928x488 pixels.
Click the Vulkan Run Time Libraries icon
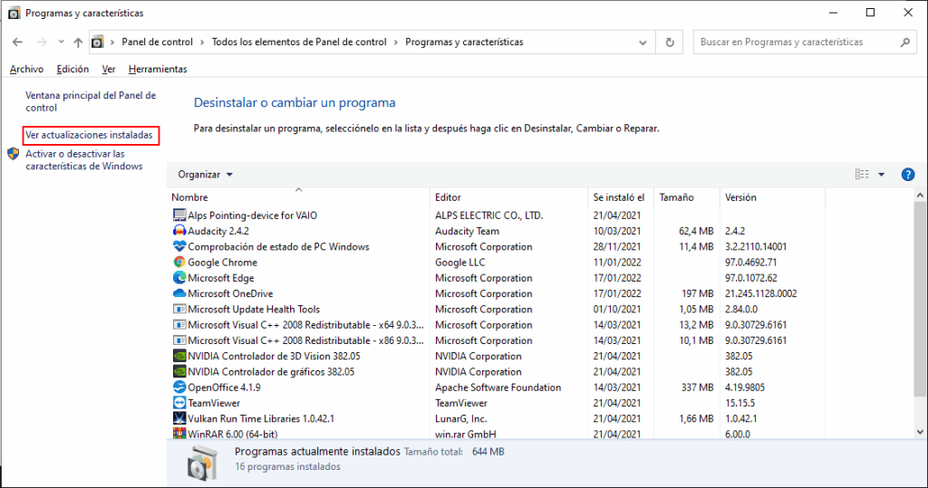179,418
